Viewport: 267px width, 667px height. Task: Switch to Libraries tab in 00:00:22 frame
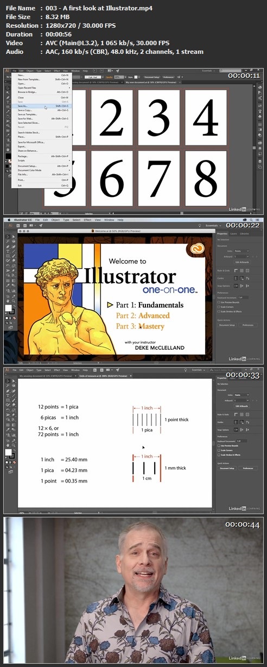(244, 234)
